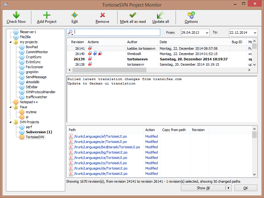
Task: Sort changed paths by Action column
Action: tap(150, 130)
